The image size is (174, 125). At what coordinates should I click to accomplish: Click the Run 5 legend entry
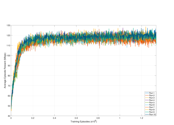click(150, 103)
